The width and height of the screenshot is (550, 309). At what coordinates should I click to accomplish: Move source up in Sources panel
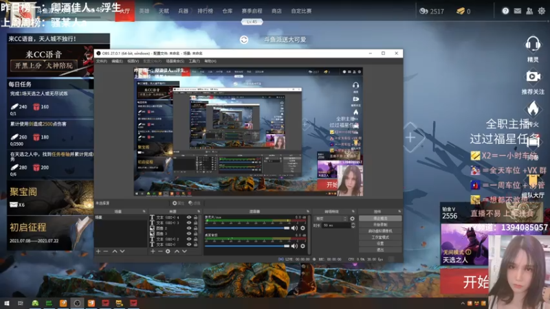click(x=177, y=251)
